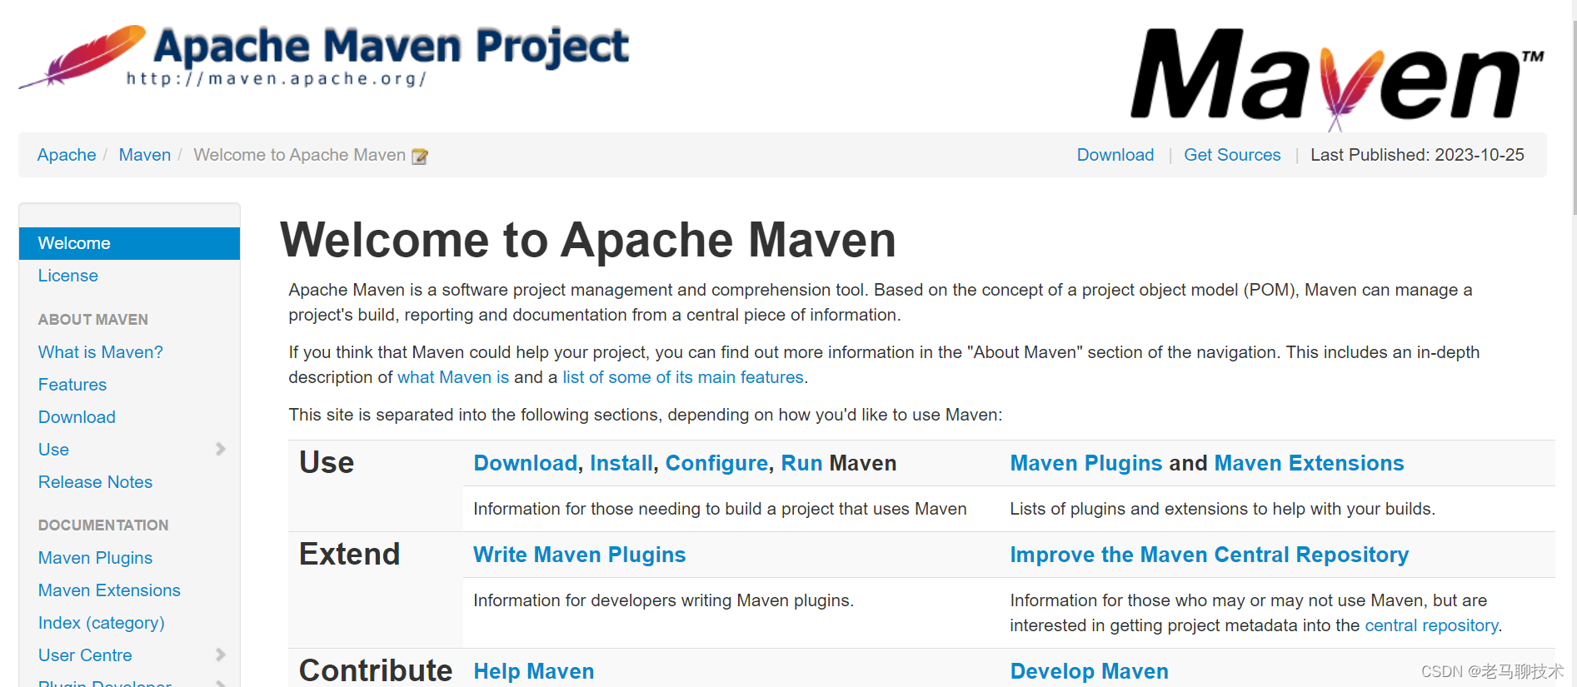Open Maven Plugins sidebar link
Image resolution: width=1577 pixels, height=687 pixels.
[x=96, y=558]
